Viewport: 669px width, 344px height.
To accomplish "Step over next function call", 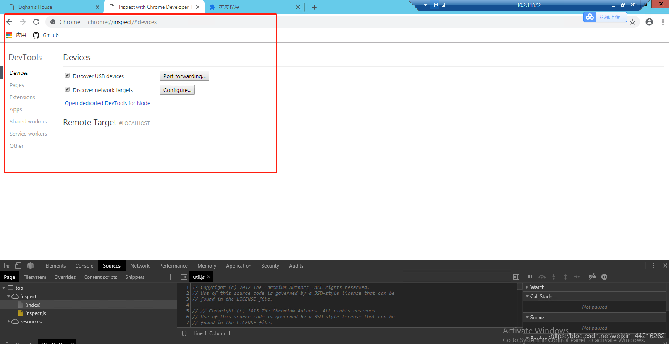I will (542, 277).
